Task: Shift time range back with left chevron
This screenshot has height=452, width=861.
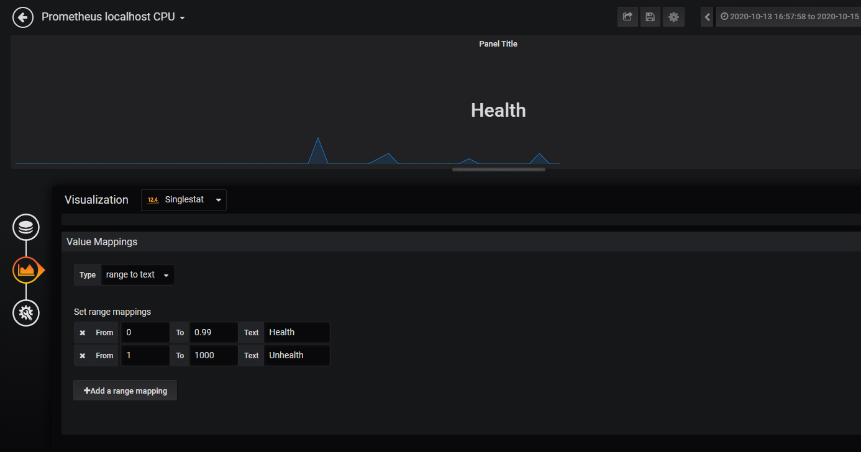Action: click(707, 17)
